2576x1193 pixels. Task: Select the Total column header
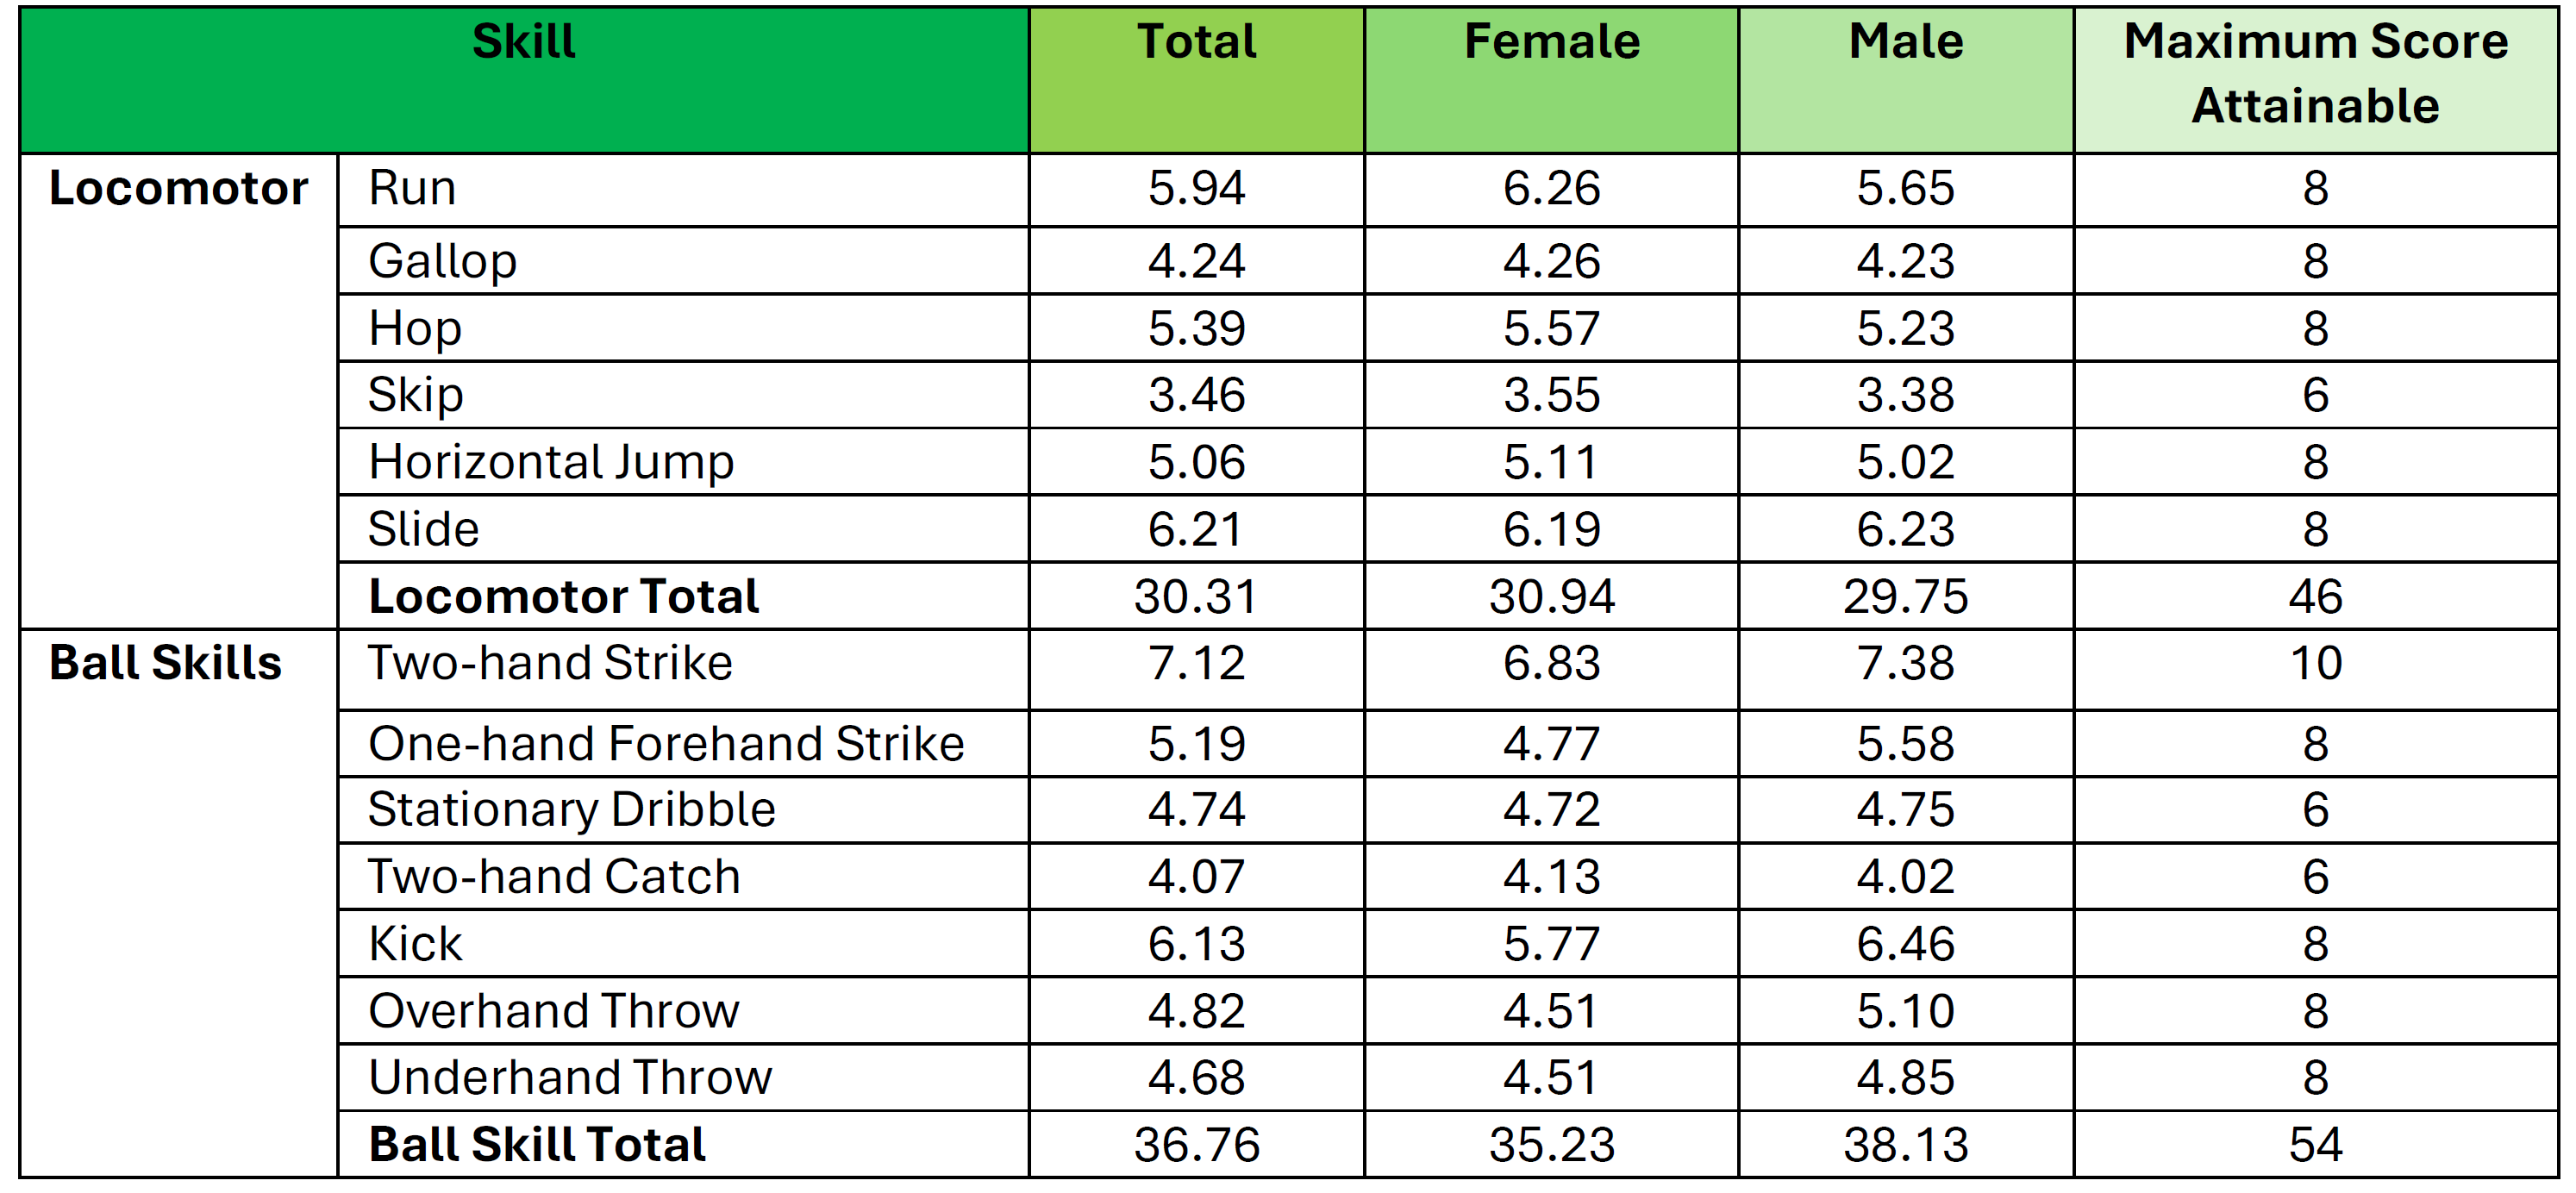[1196, 42]
